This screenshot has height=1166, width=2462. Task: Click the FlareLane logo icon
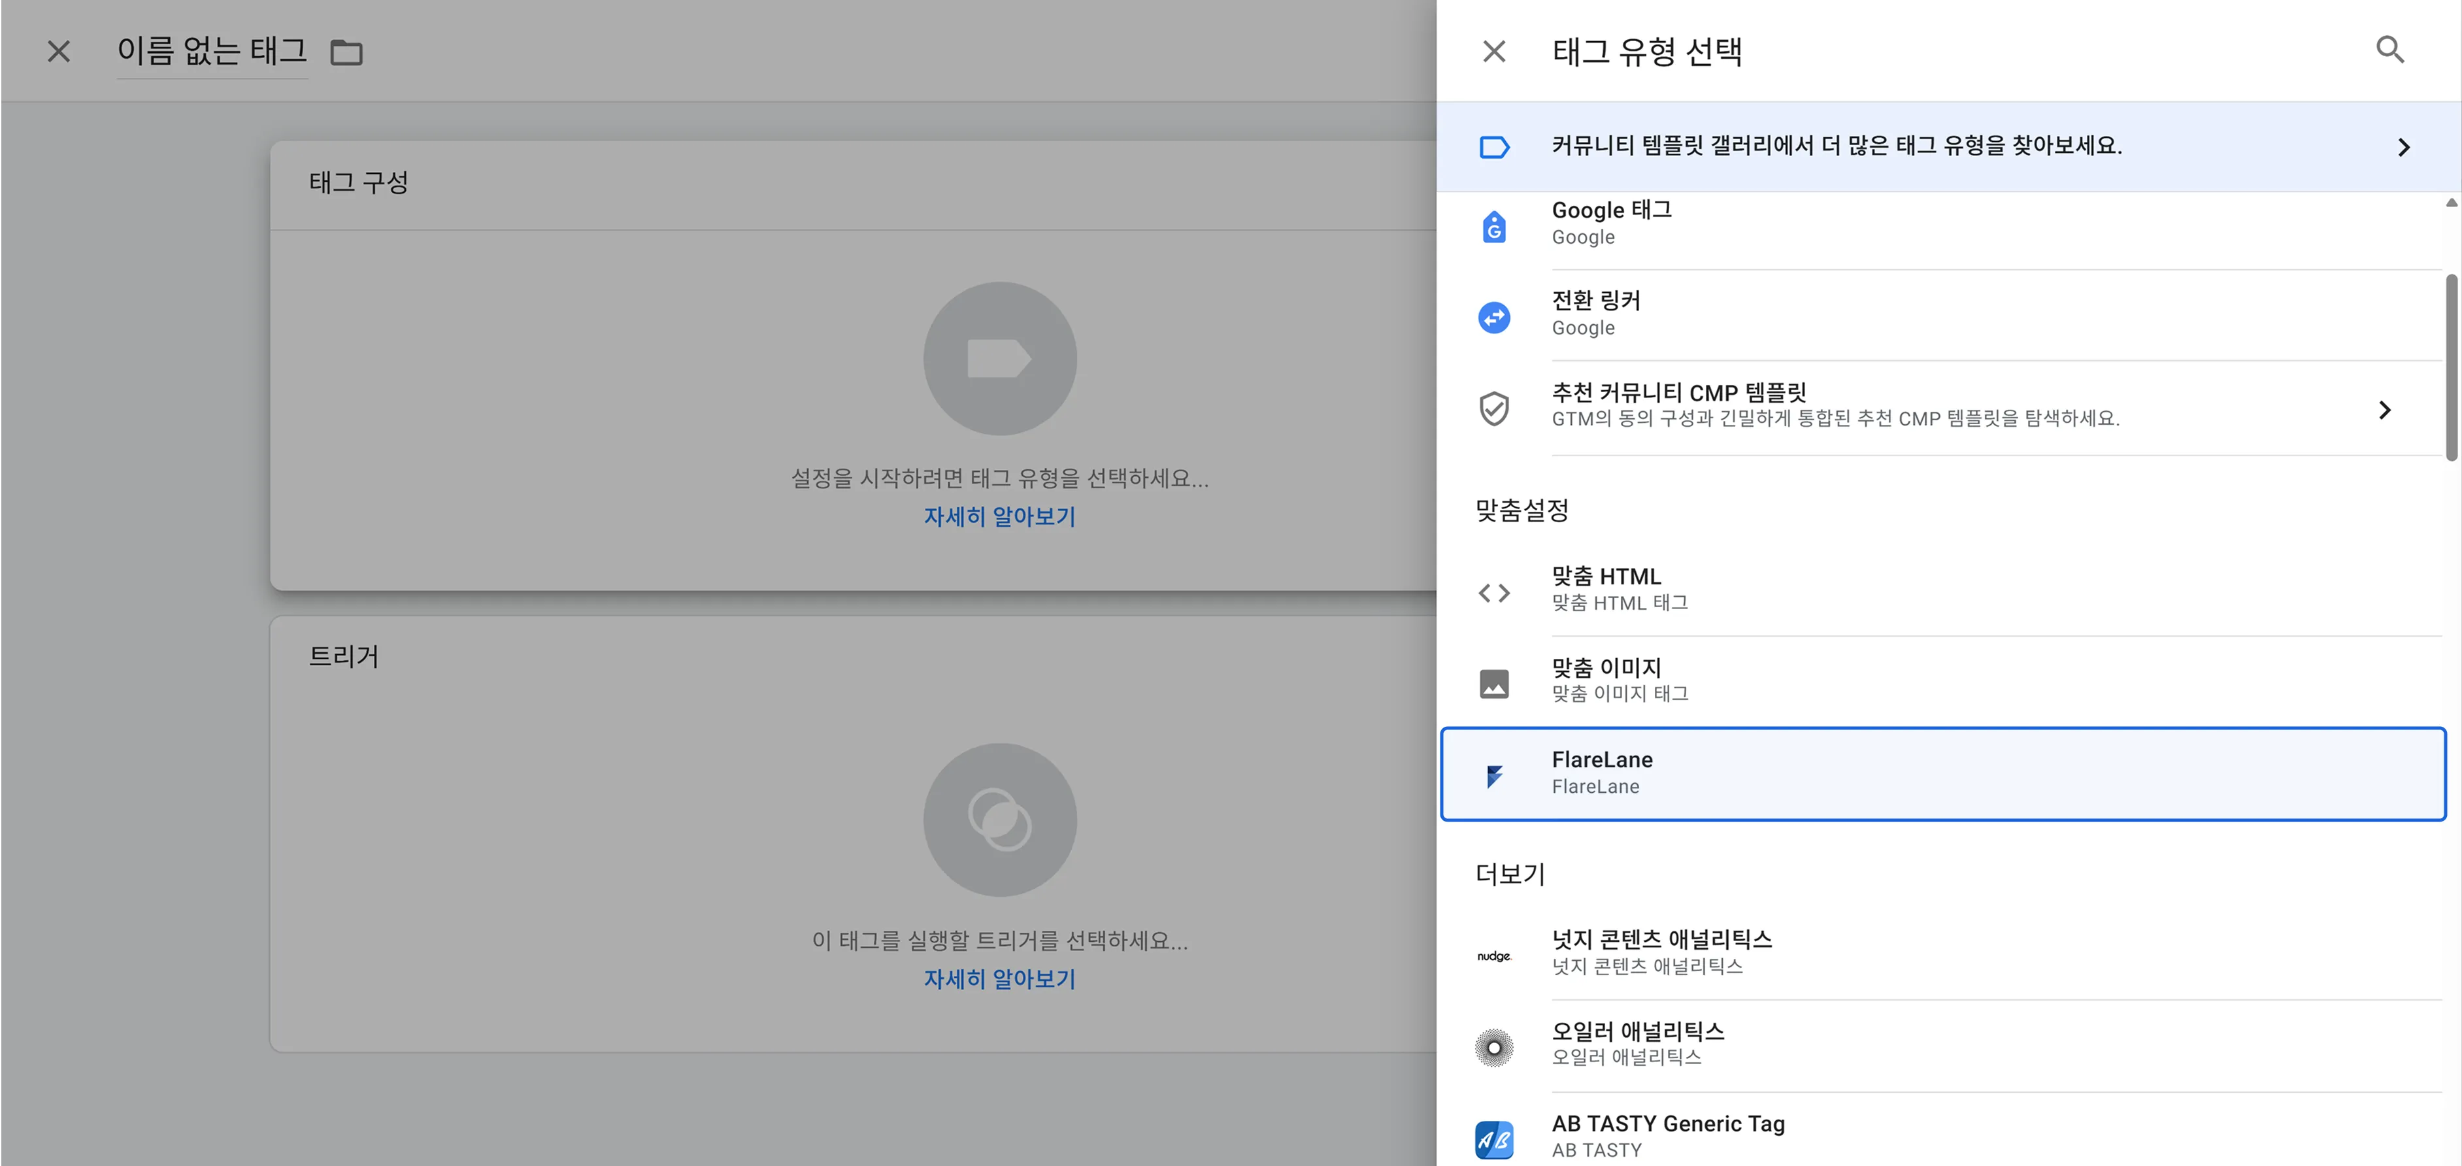(x=1494, y=776)
